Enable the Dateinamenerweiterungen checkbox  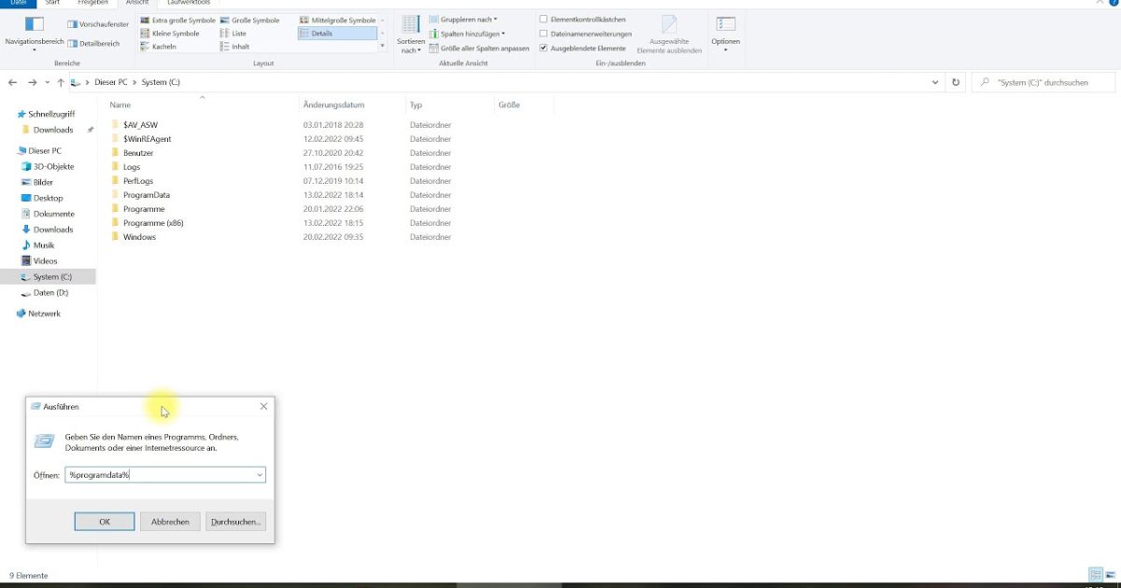point(543,33)
